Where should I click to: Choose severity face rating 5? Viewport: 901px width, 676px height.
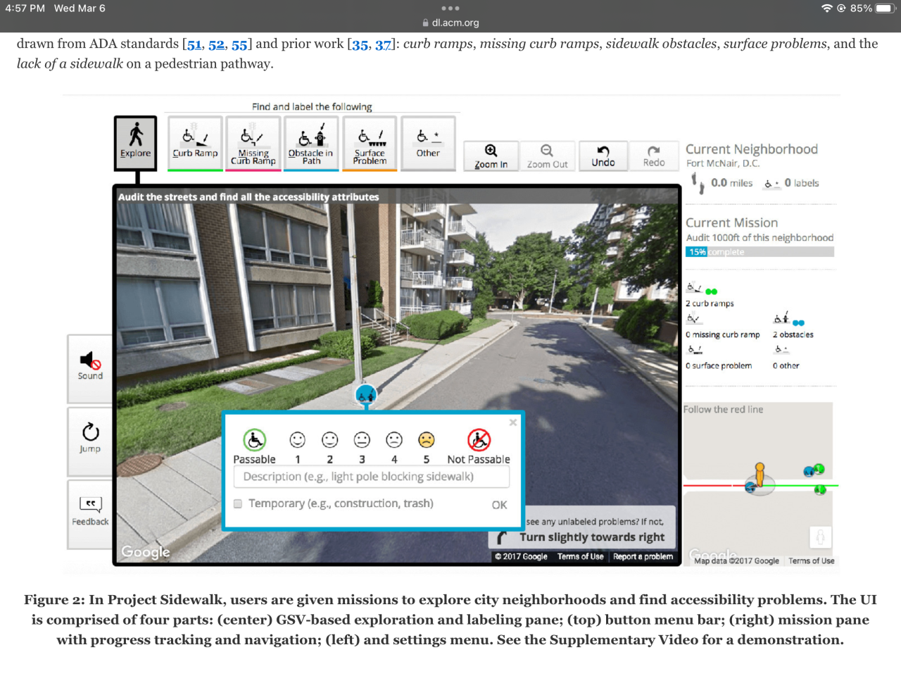point(427,440)
